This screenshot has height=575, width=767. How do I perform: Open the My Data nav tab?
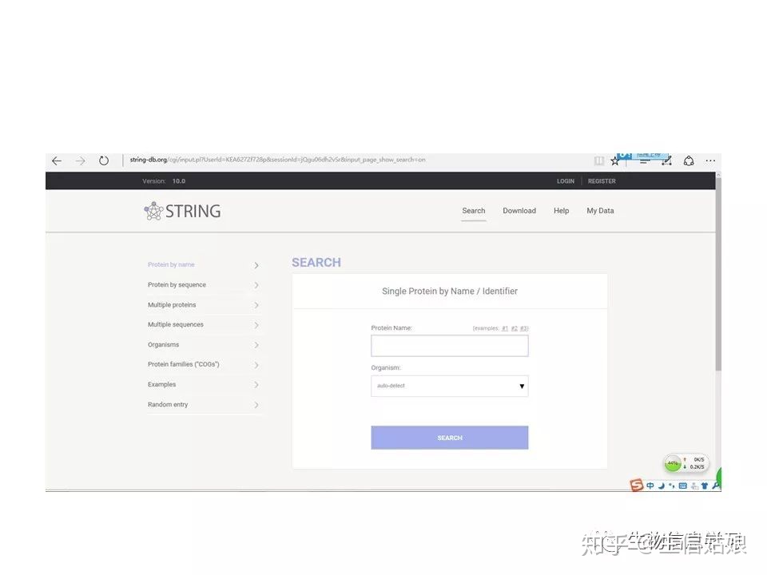(x=600, y=211)
